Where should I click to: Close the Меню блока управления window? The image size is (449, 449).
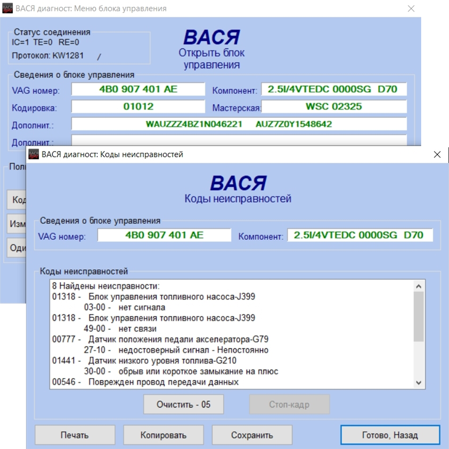(411, 9)
